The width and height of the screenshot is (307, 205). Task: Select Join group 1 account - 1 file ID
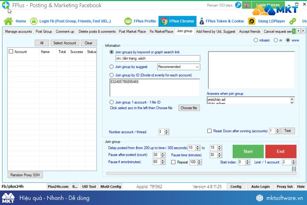click(112, 102)
